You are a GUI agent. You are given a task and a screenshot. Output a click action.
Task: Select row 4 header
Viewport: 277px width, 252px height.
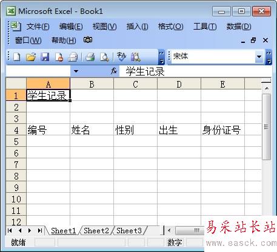tap(16, 130)
